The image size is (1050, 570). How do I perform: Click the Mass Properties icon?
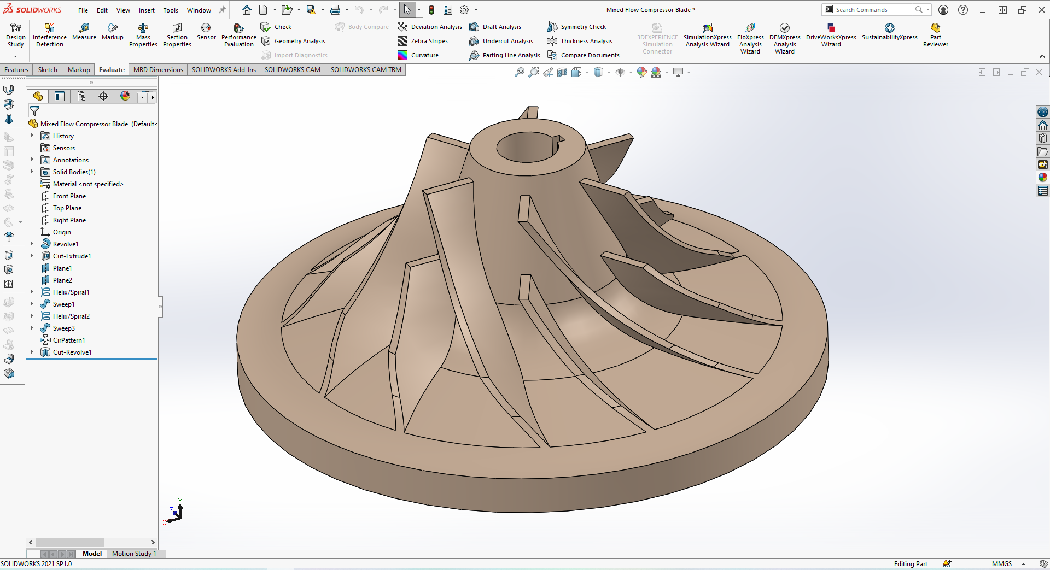(x=143, y=35)
